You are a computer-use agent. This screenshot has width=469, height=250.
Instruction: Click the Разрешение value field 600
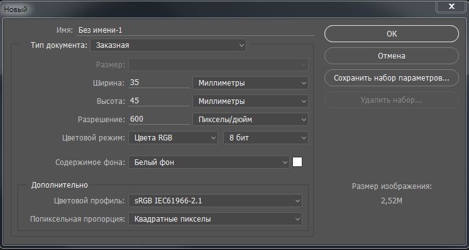pos(159,119)
